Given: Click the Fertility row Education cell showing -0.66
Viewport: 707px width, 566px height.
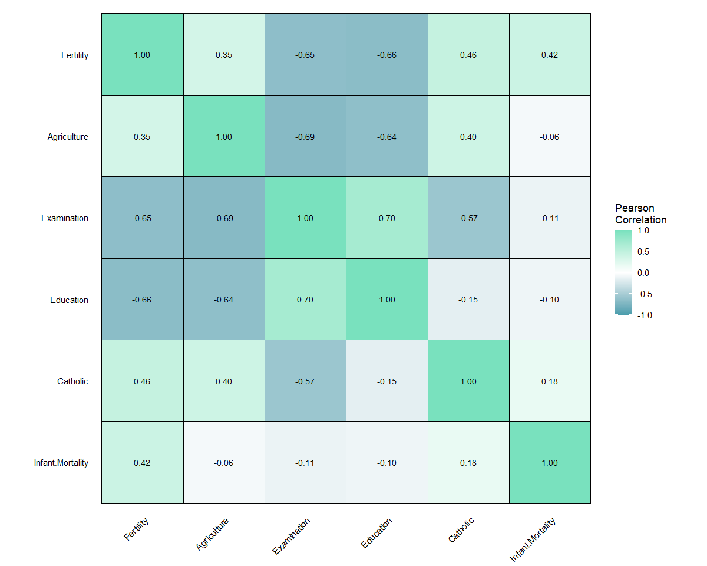Looking at the screenshot, I should [x=387, y=54].
